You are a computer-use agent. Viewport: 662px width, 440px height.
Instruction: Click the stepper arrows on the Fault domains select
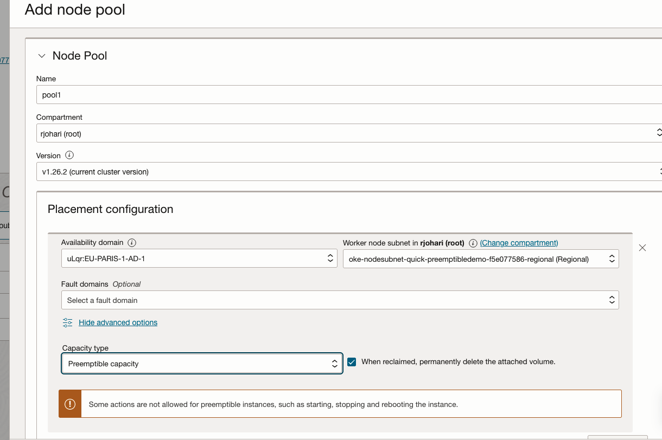[612, 300]
